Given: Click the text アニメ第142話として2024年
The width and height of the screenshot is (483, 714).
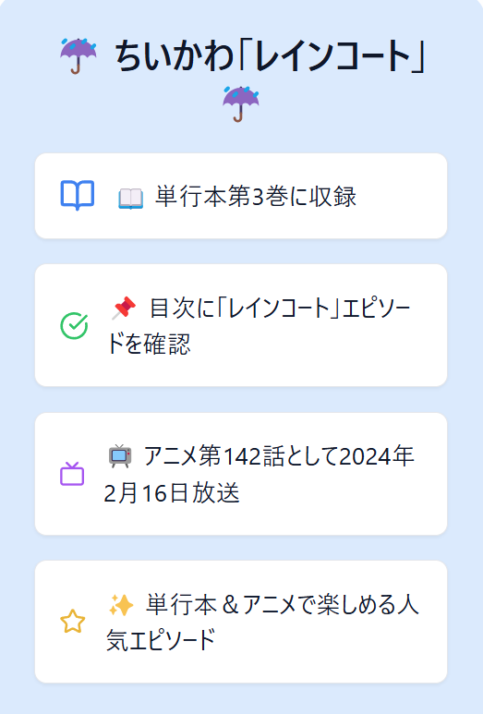Looking at the screenshot, I should point(279,456).
